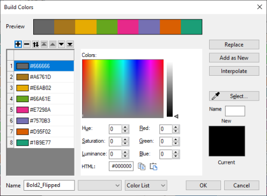Click row number 8 header cell
Screen dimensions: 267x196
tap(11, 142)
